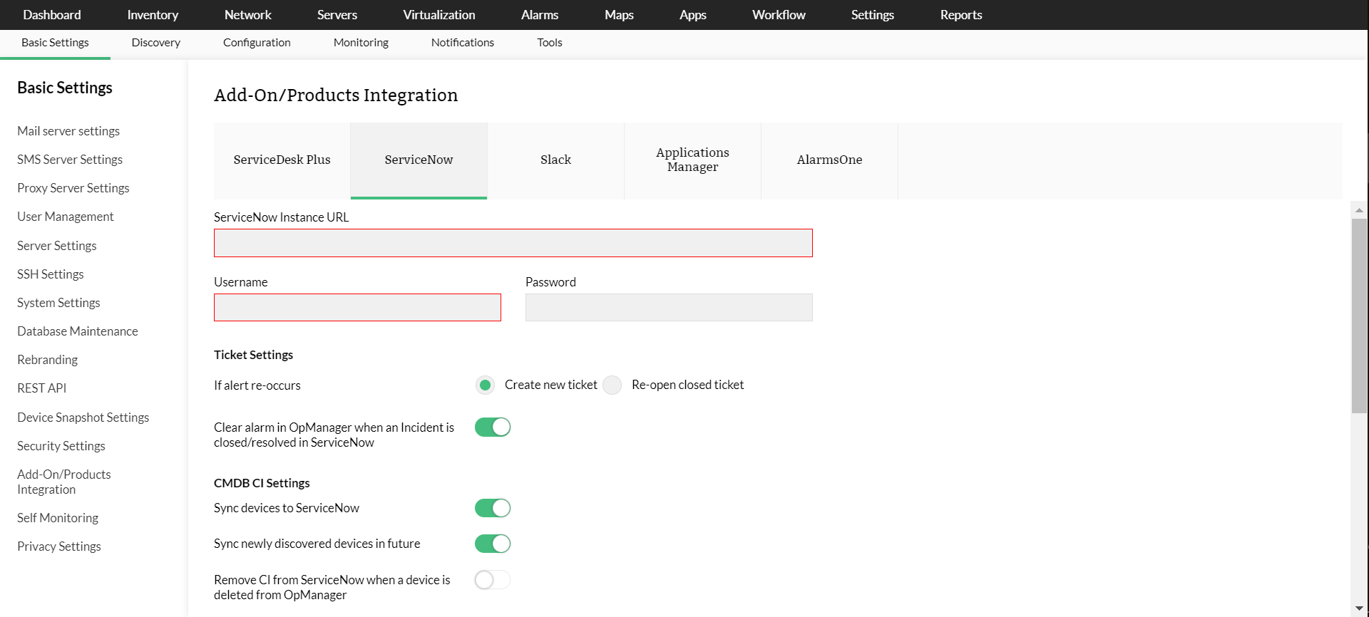The image size is (1369, 617).
Task: Open Mail server settings link
Action: [x=68, y=131]
